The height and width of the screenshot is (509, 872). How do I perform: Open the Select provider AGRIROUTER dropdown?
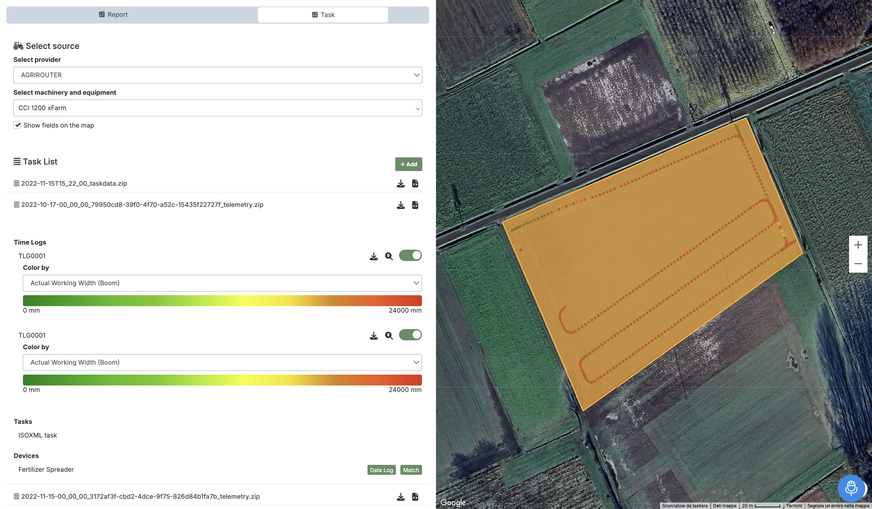(217, 75)
